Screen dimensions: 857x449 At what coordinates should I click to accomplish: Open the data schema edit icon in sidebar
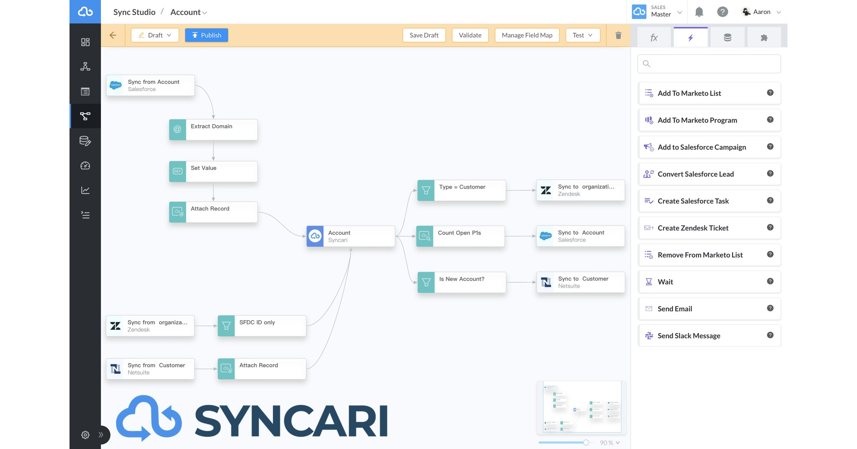(x=85, y=141)
